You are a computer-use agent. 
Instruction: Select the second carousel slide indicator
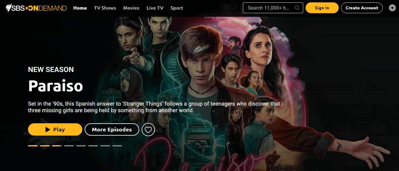45,146
